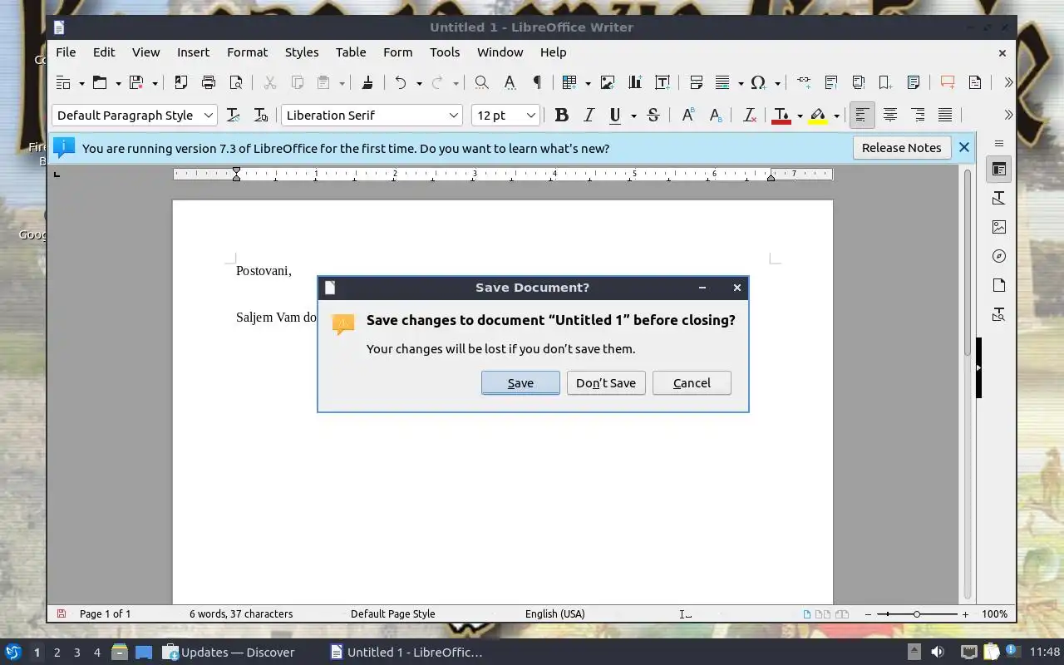The width and height of the screenshot is (1064, 665).
Task: Click the Subscript icon
Action: click(x=715, y=116)
